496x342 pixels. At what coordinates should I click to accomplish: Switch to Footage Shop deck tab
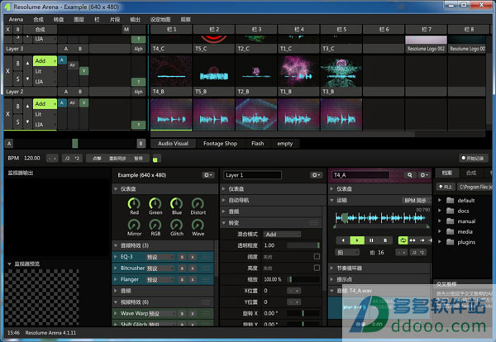tap(220, 144)
